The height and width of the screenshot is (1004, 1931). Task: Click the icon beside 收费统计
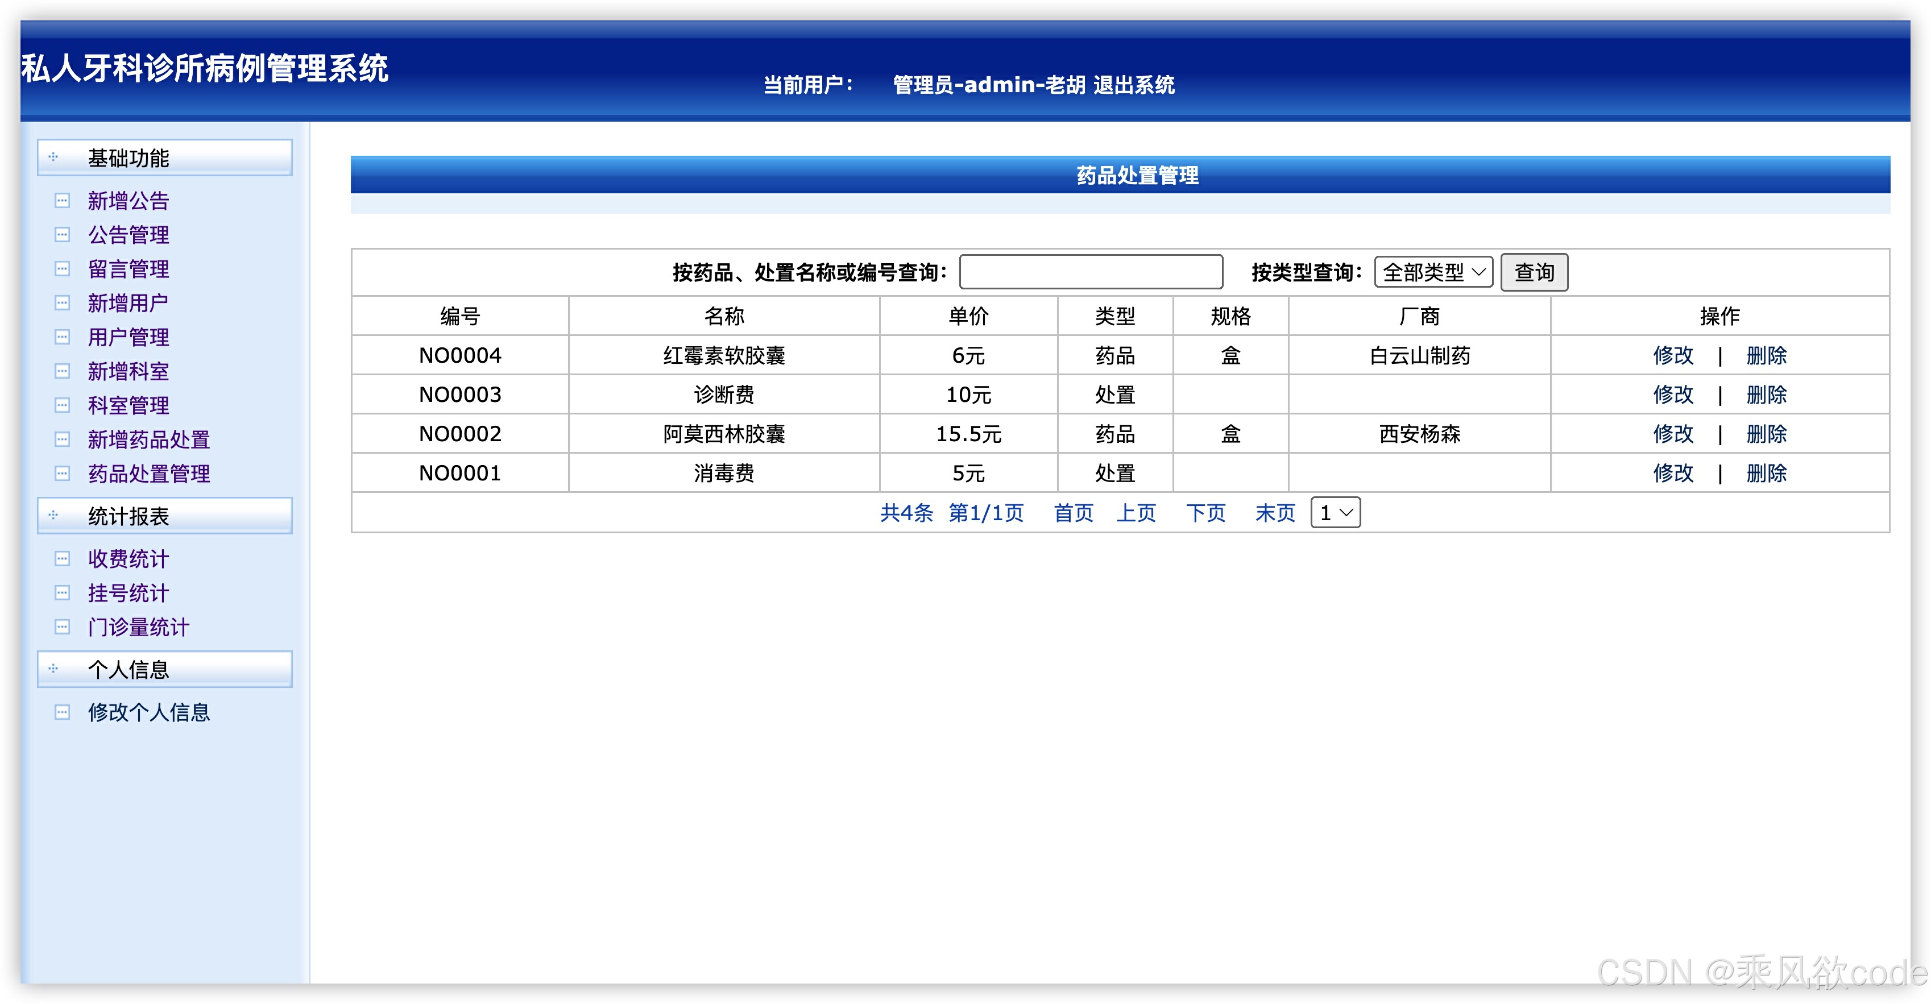point(62,559)
